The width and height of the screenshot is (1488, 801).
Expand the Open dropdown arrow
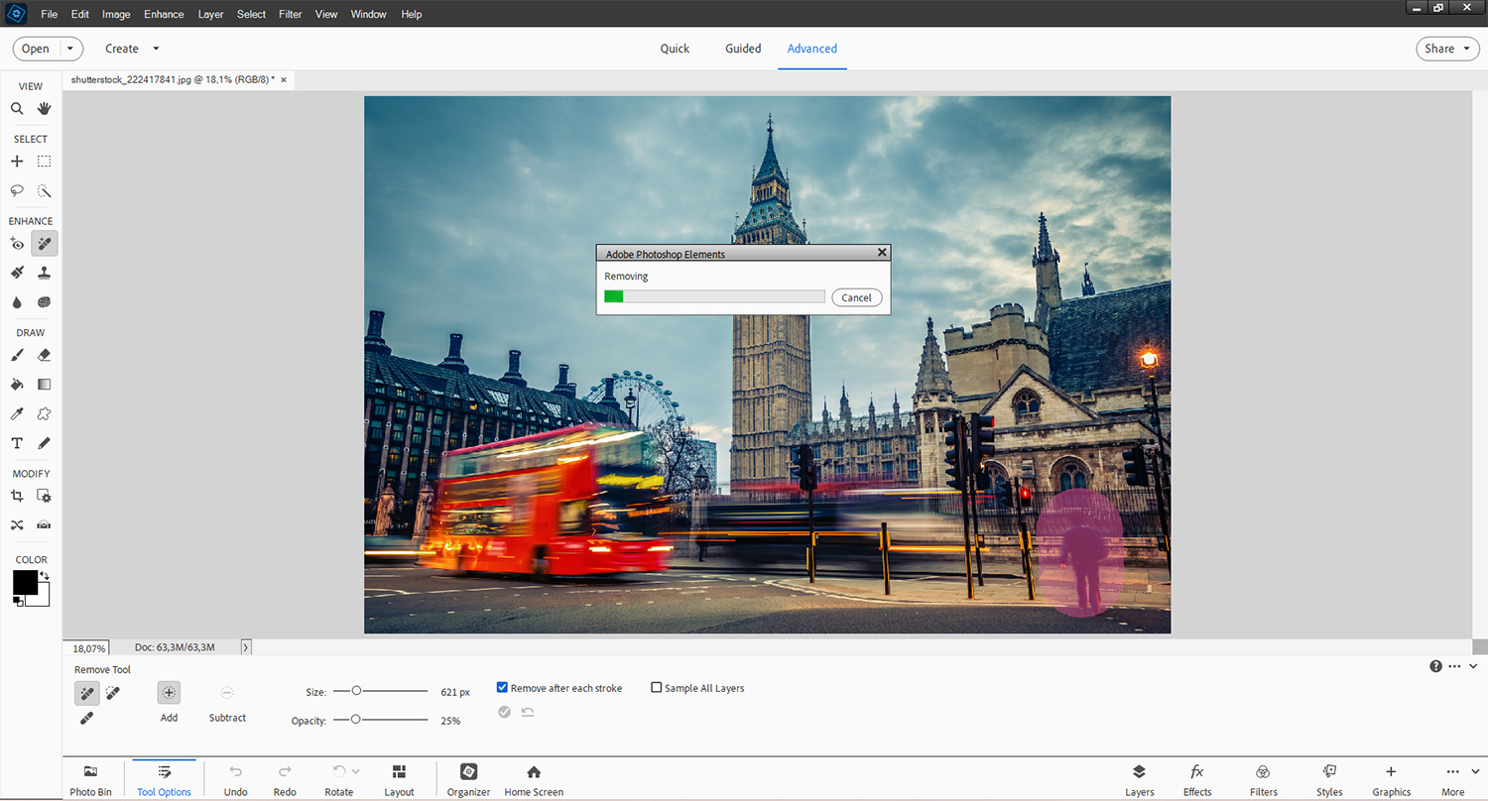pyautogui.click(x=70, y=49)
